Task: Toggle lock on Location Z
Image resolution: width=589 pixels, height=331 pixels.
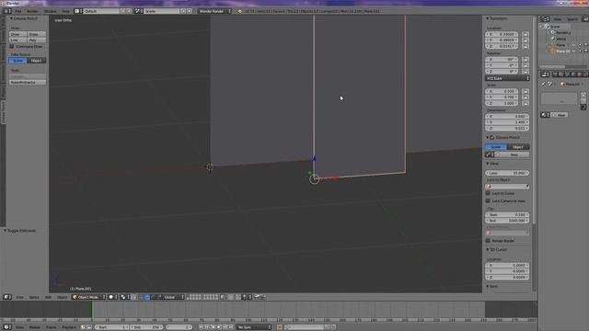Action: [x=525, y=46]
